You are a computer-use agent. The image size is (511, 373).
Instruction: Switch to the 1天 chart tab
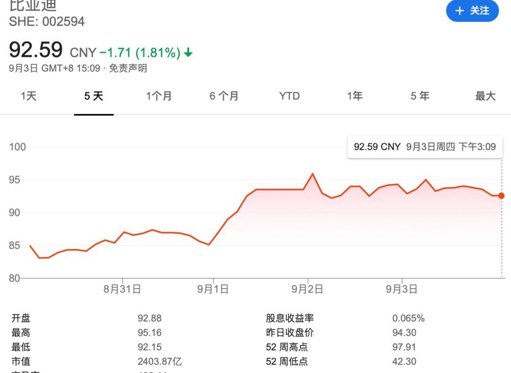click(x=28, y=96)
